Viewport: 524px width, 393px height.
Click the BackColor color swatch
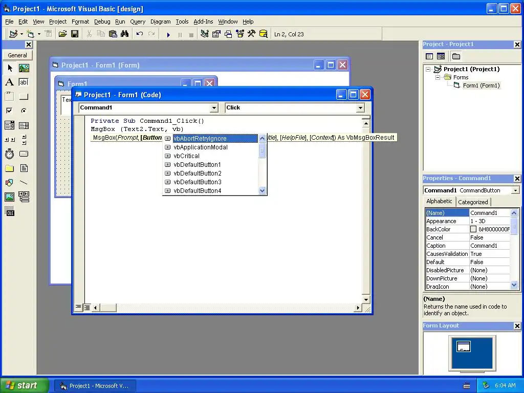(x=473, y=229)
